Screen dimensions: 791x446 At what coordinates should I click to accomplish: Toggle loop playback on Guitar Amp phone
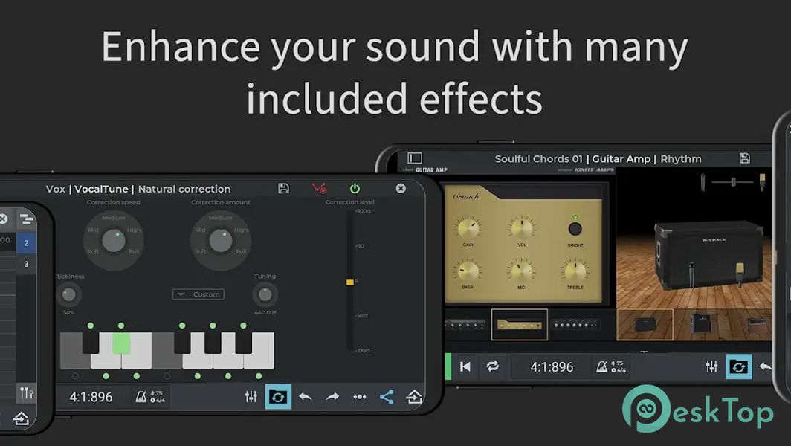click(492, 366)
